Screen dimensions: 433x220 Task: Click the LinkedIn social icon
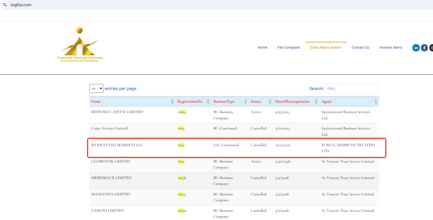[x=416, y=48]
